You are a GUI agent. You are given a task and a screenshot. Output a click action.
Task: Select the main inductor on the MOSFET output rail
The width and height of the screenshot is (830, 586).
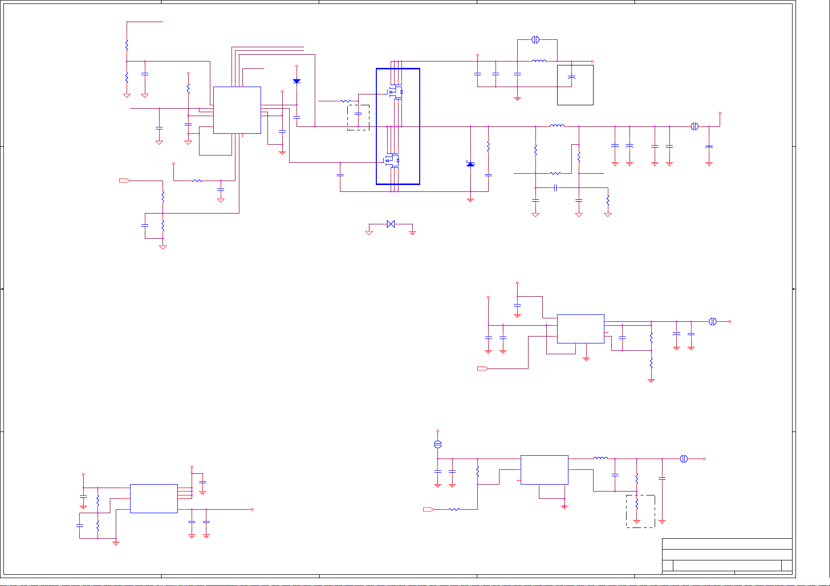[557, 126]
